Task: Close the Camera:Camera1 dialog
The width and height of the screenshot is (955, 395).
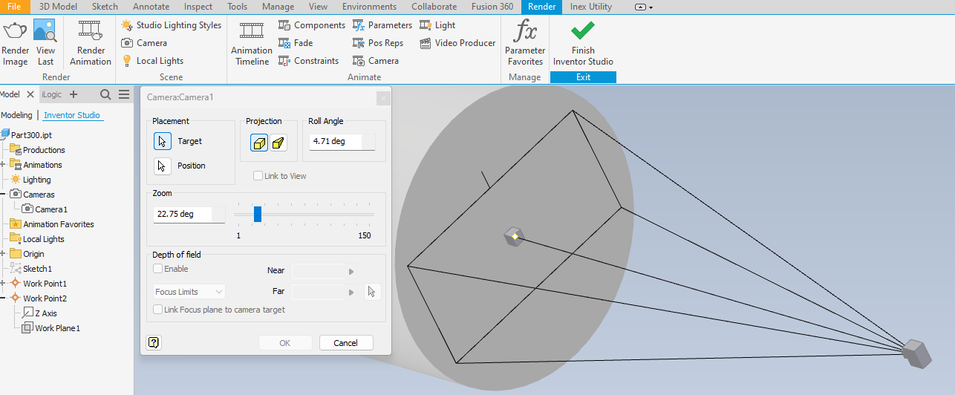Action: pyautogui.click(x=382, y=97)
